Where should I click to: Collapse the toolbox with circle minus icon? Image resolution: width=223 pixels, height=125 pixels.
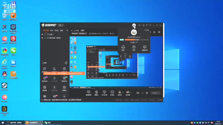[x=66, y=63]
